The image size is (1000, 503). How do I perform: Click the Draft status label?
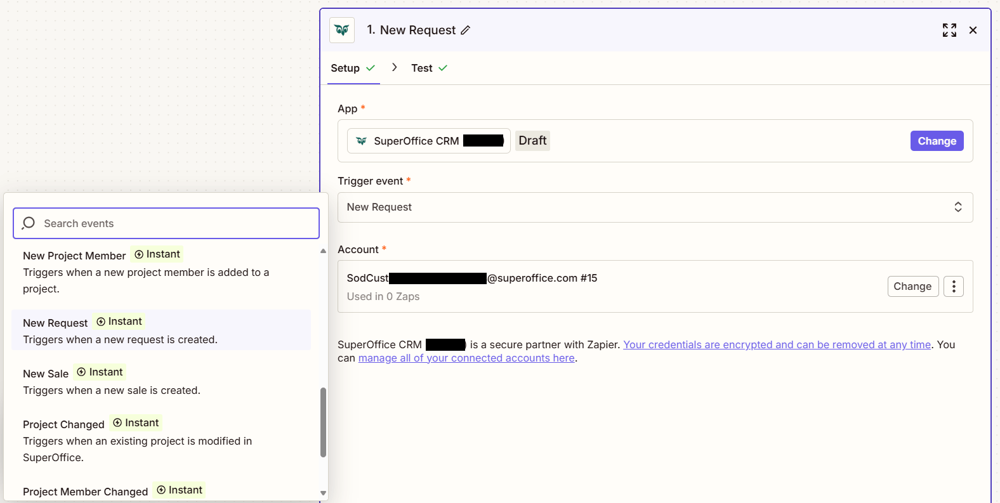coord(532,140)
